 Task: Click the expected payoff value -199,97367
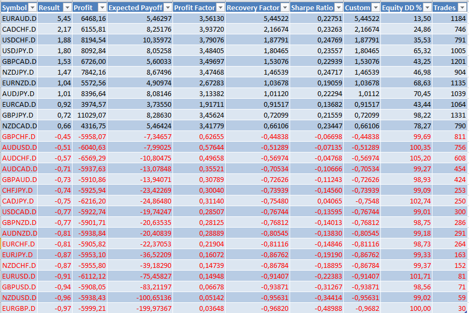coord(154,309)
